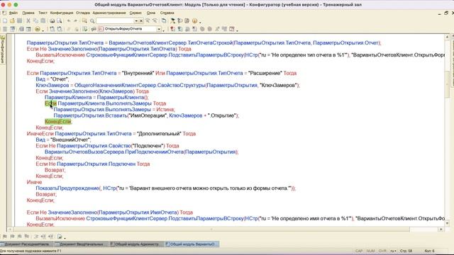Switch to 'Документ ВводНачальных...' window tab
454x255 pixels.
coord(81,244)
